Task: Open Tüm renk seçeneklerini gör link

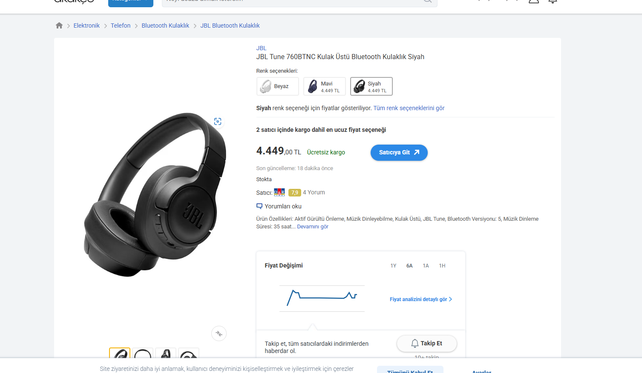Action: [409, 108]
